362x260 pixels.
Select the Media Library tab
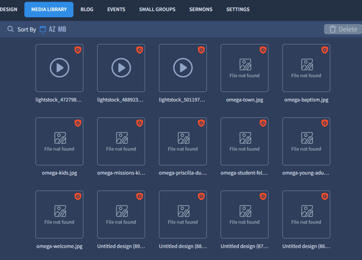(x=49, y=9)
